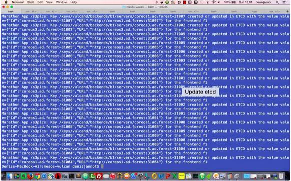Open the blue folder stack in Dock
The height and width of the screenshot is (181, 291).
pyautogui.click(x=246, y=176)
